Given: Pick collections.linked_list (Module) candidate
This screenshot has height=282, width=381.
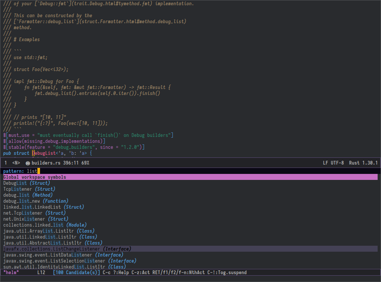Looking at the screenshot, I should click(x=45, y=225).
